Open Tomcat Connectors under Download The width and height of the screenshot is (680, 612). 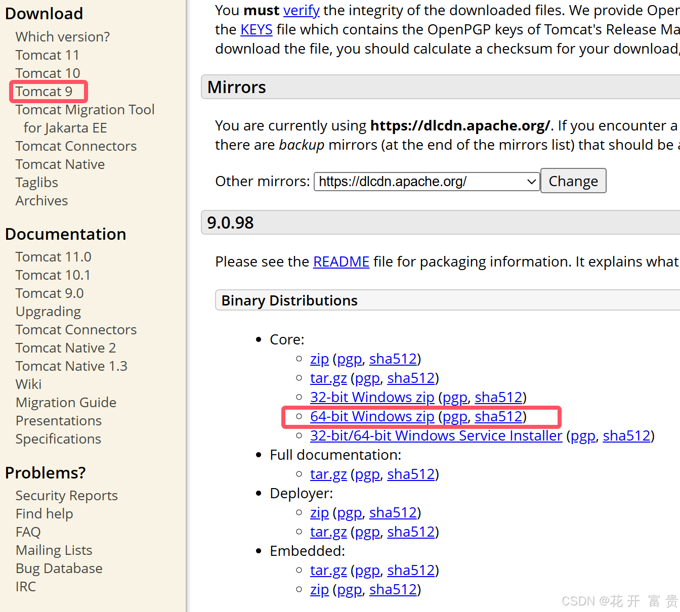coord(76,146)
